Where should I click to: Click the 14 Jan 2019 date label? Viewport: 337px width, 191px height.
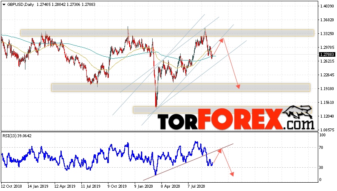(38, 186)
